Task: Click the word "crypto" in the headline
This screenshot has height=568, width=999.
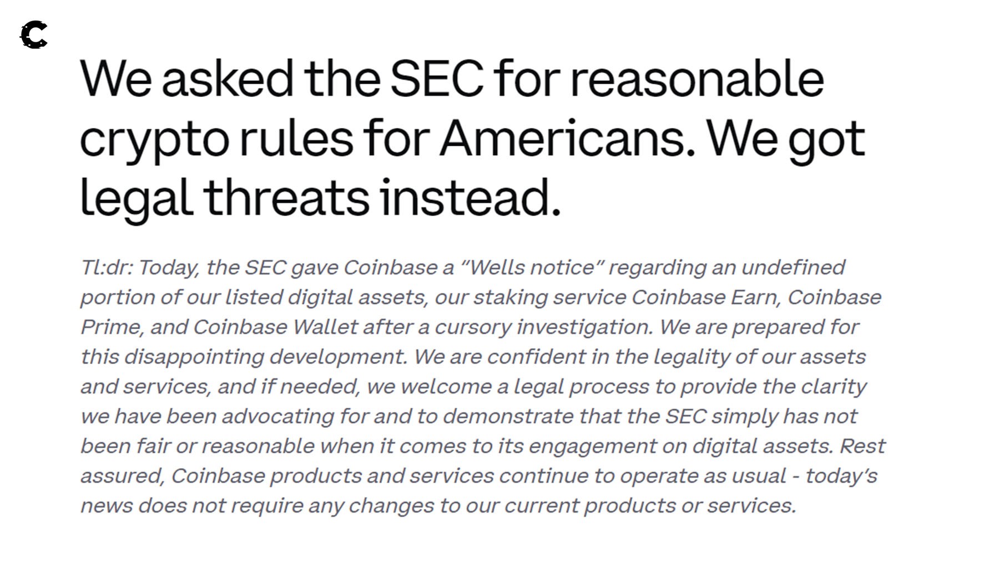Action: (154, 138)
